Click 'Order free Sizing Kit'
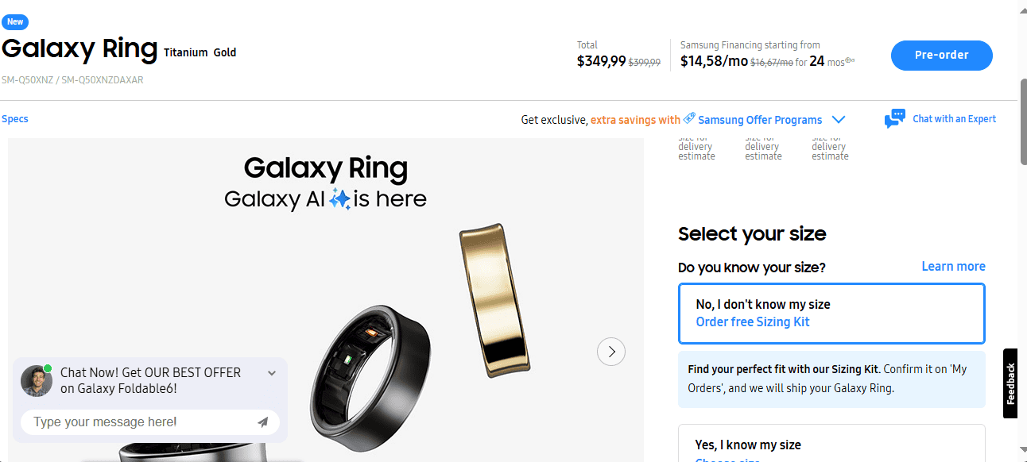This screenshot has width=1027, height=462. 752,321
